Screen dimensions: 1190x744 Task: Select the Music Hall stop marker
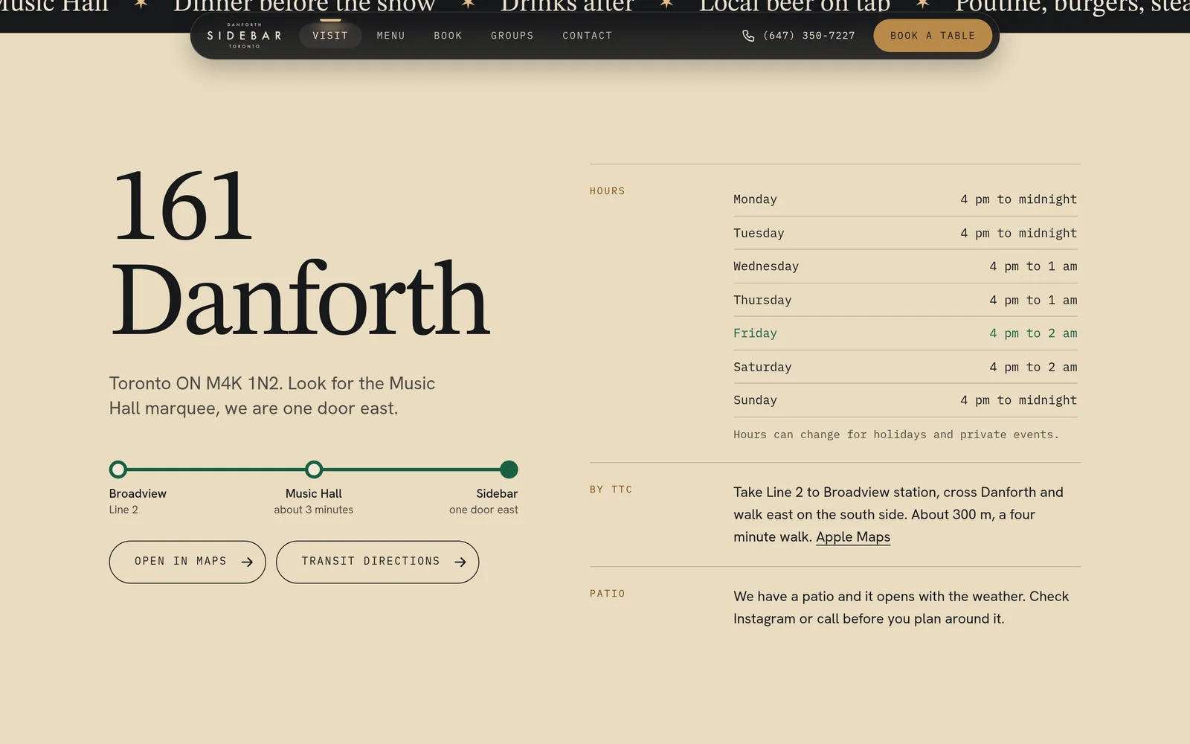[314, 469]
